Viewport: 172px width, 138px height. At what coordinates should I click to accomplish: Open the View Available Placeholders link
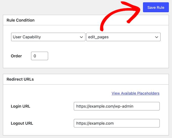pyautogui.click(x=135, y=93)
